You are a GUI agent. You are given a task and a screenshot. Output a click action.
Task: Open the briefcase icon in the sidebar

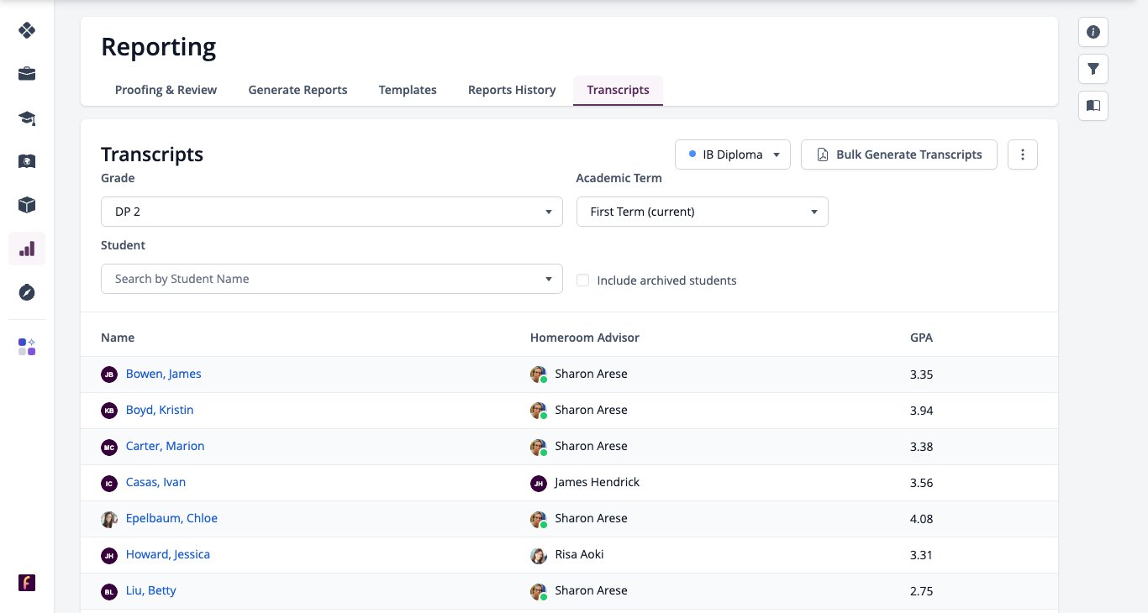[x=27, y=74]
